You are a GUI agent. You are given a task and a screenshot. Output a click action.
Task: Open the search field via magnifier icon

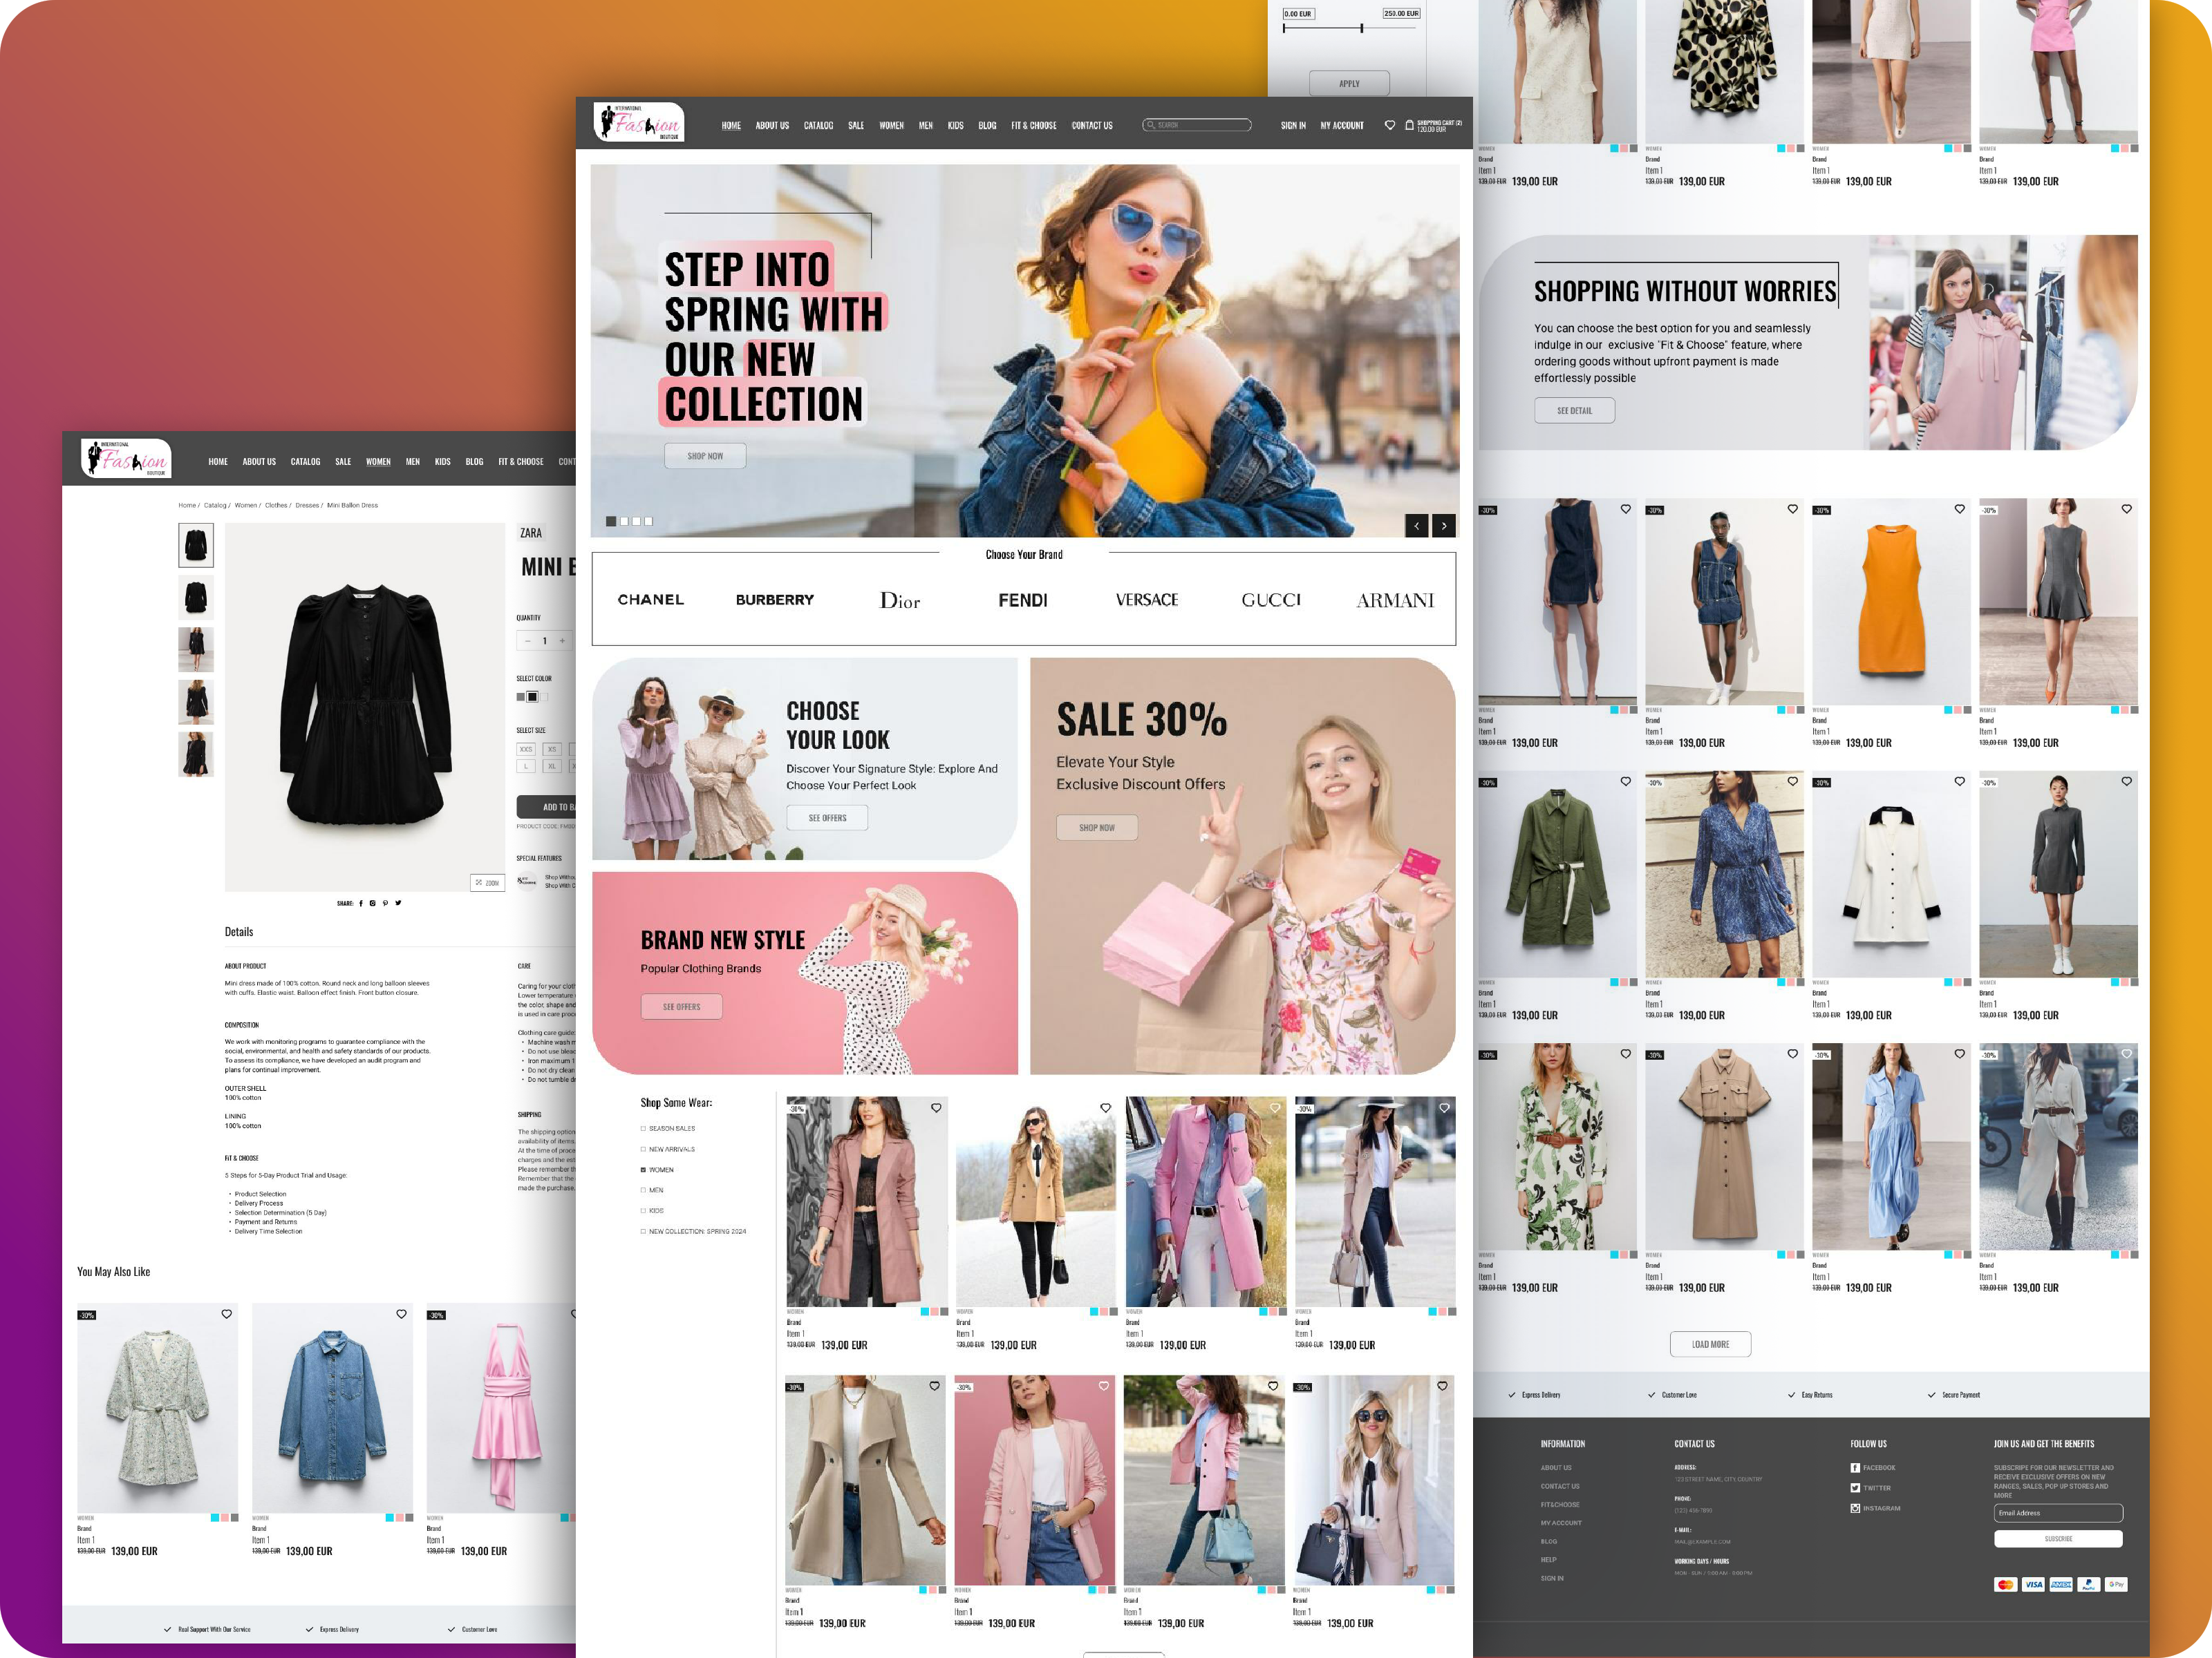(x=1151, y=125)
